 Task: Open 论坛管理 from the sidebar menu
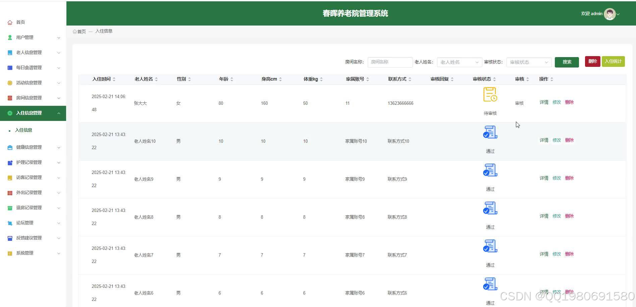pos(10,223)
